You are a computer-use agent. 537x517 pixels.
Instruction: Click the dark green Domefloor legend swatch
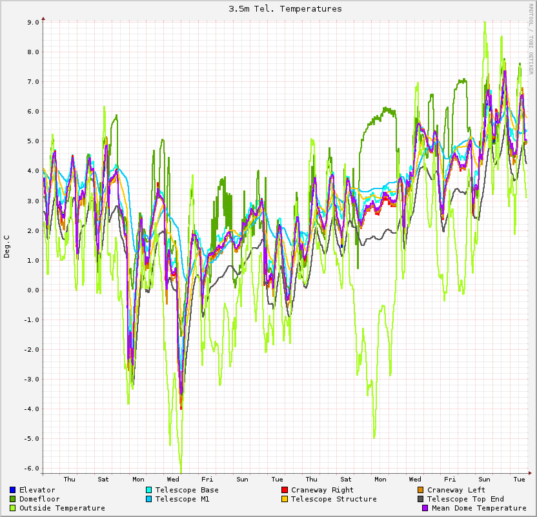[x=13, y=499]
